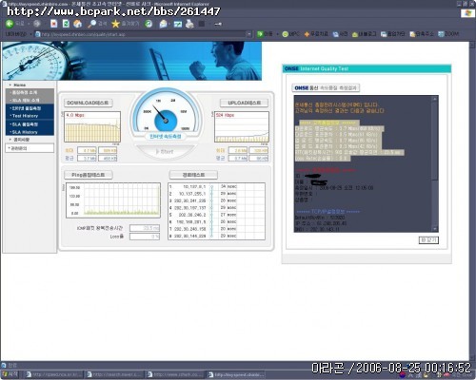Switch to the third taskbar browser window

point(175,374)
